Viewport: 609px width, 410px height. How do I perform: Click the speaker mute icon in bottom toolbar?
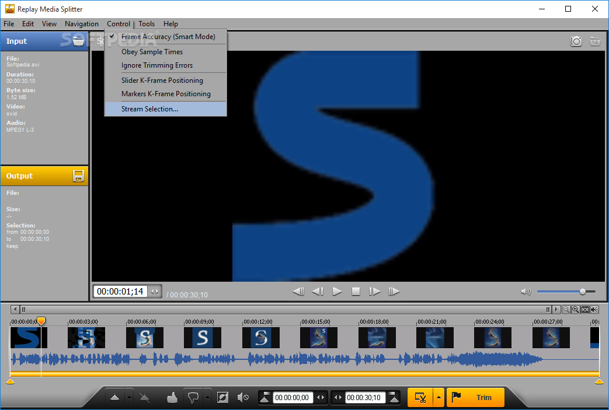pos(243,398)
